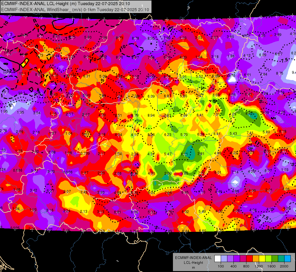Click the grid value 6.69
Viewport: 296px width, 272px height.
coord(184,115)
